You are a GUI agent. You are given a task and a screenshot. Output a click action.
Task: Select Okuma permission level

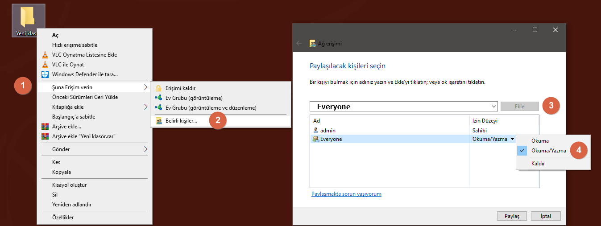[553, 141]
